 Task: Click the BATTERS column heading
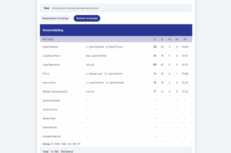(48, 39)
